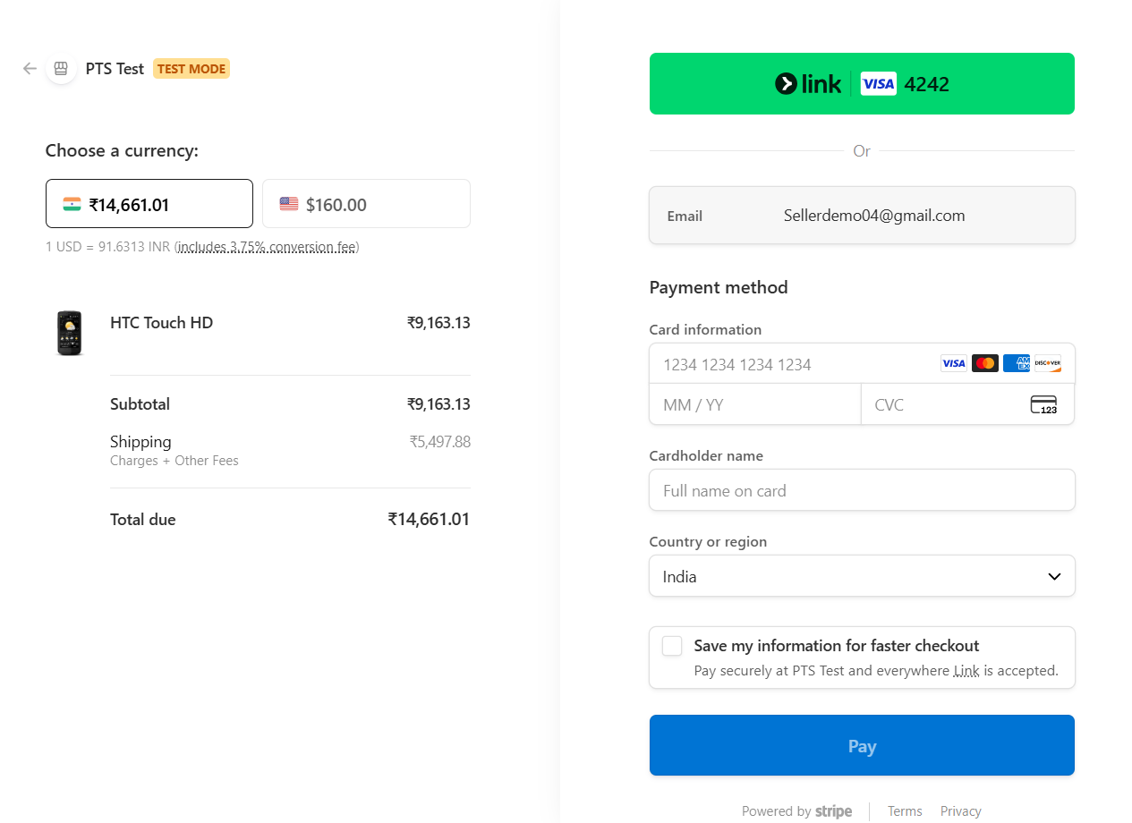Viewport: 1132px width, 823px height.
Task: Focus the card number field
Action: pos(862,364)
